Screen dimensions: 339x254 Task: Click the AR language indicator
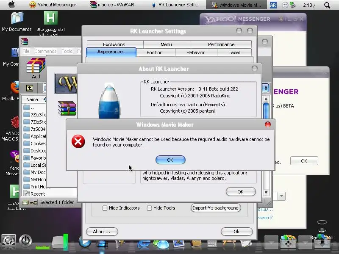273,5
